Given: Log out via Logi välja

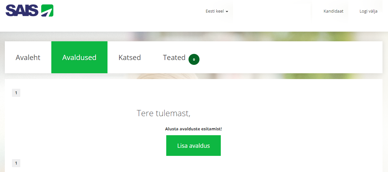Looking at the screenshot, I should point(368,11).
